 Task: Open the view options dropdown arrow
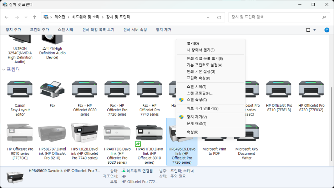tap(314, 30)
